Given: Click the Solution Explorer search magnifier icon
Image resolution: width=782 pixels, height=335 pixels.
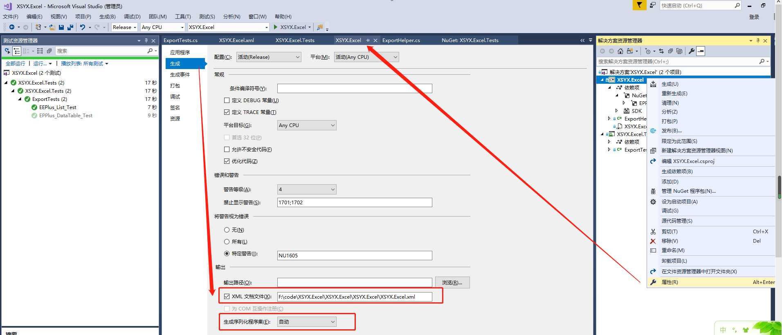Looking at the screenshot, I should click(x=762, y=61).
